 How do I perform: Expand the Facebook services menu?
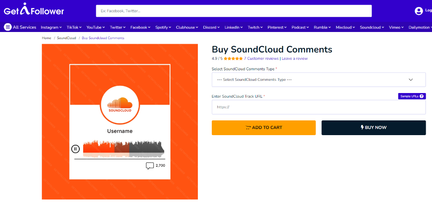[x=140, y=27]
